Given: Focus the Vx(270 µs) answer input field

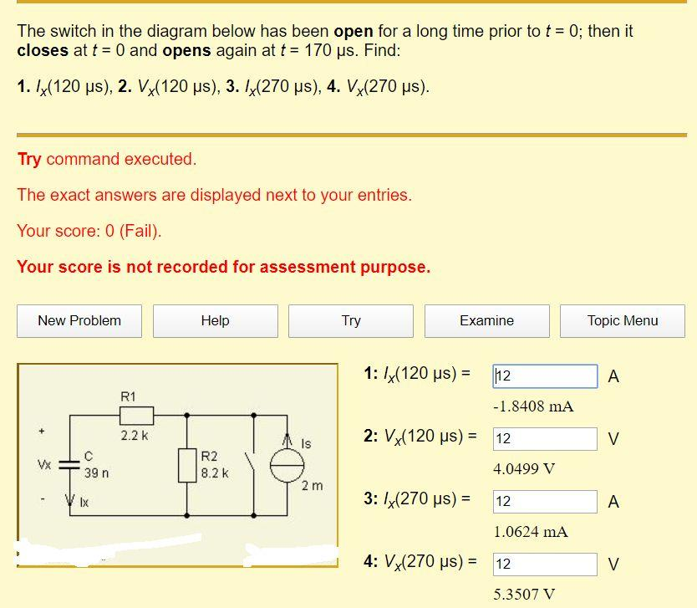Looking at the screenshot, I should 545,565.
